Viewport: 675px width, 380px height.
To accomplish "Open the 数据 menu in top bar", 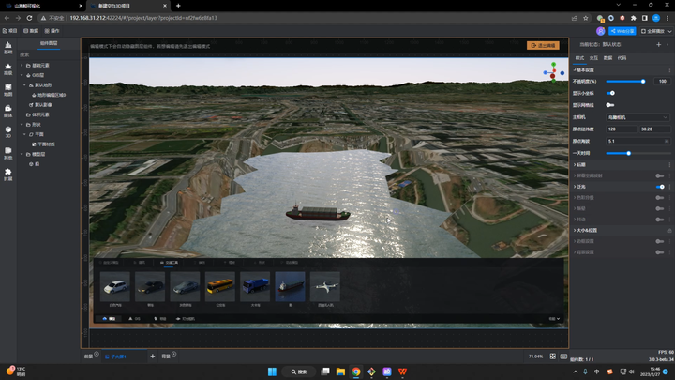I will (32, 31).
